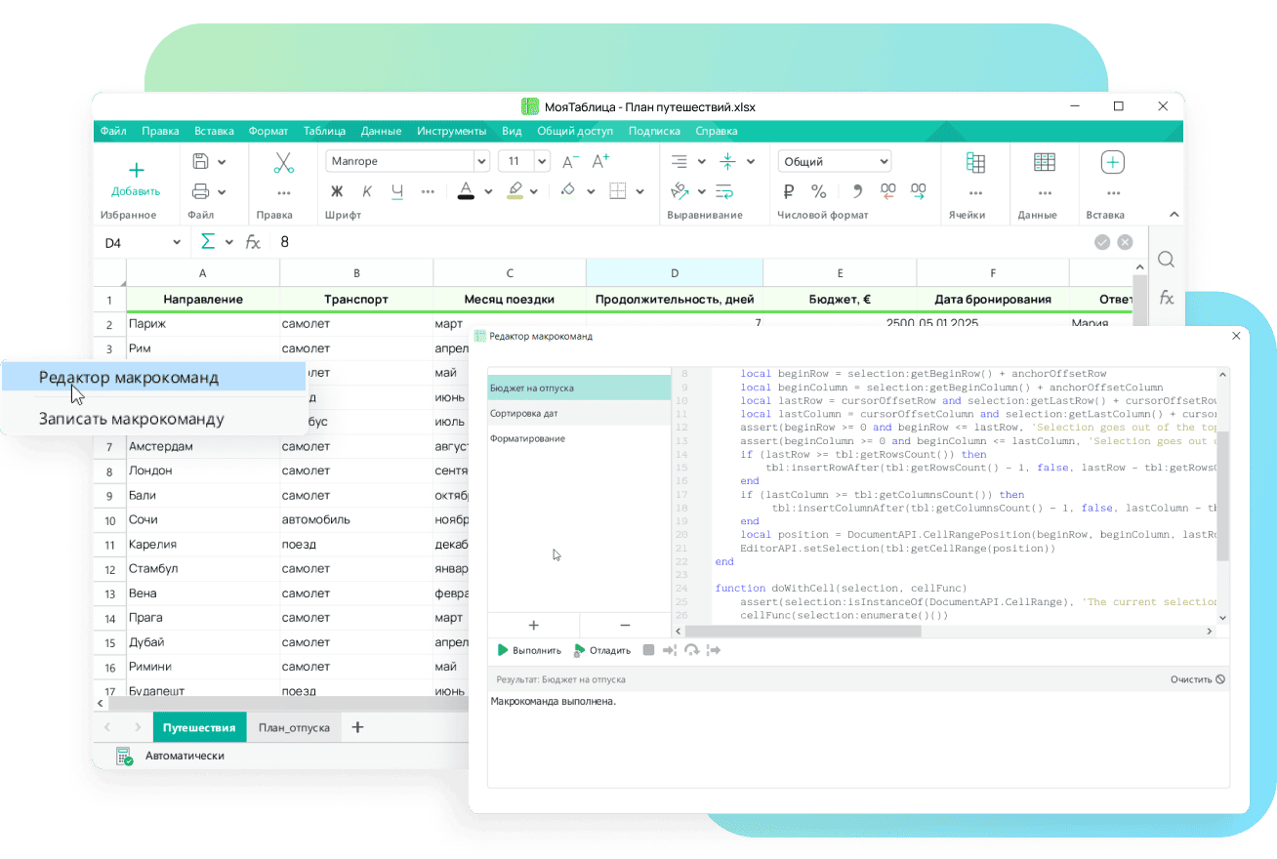Open the Файл menu

click(x=112, y=131)
